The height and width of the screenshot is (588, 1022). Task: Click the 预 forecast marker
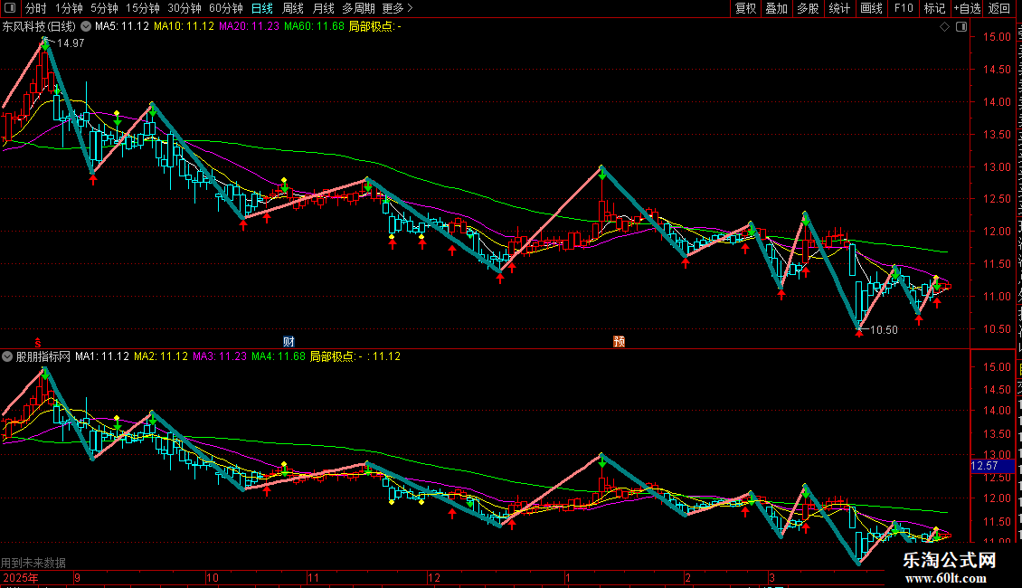pyautogui.click(x=619, y=342)
